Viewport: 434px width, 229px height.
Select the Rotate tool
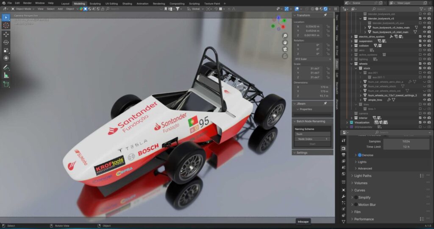tap(6, 42)
